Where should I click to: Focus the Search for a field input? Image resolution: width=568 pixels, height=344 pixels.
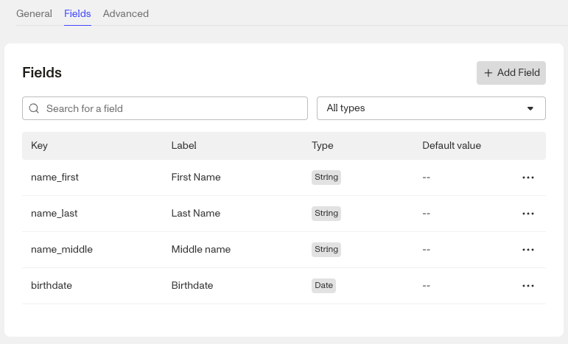click(x=165, y=108)
